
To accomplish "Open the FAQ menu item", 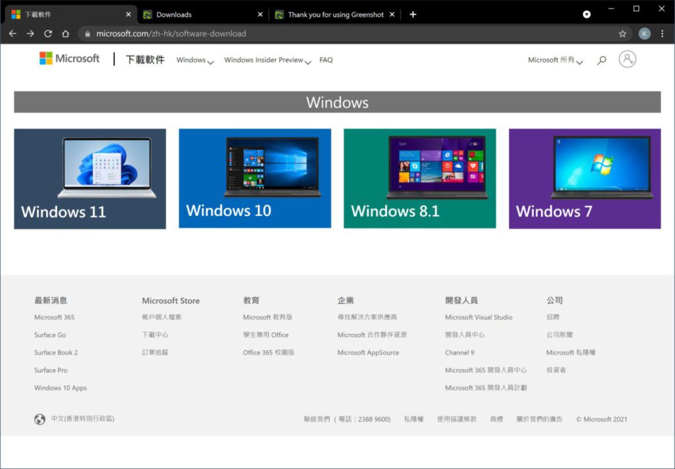I will 326,60.
